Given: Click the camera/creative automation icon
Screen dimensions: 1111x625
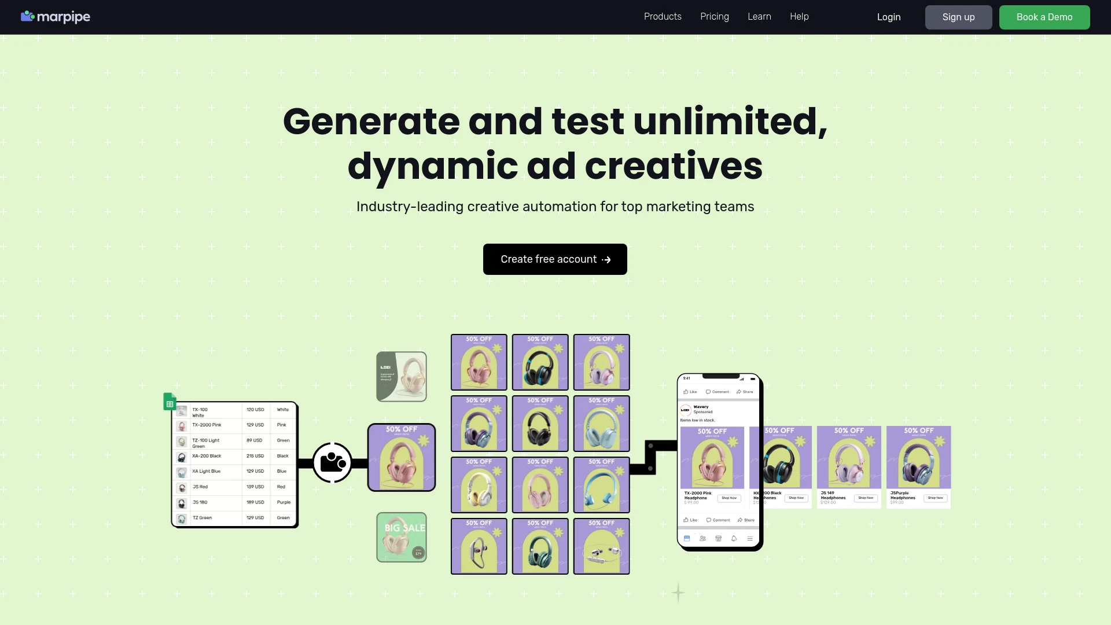Looking at the screenshot, I should coord(333,462).
